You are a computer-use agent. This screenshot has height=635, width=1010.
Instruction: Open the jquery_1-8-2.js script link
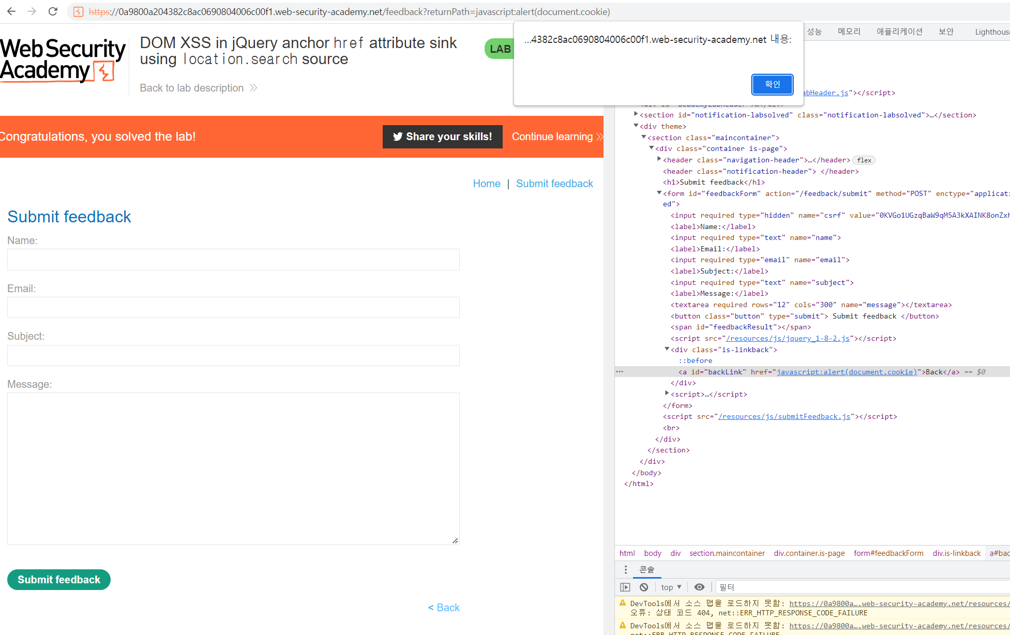click(x=787, y=338)
